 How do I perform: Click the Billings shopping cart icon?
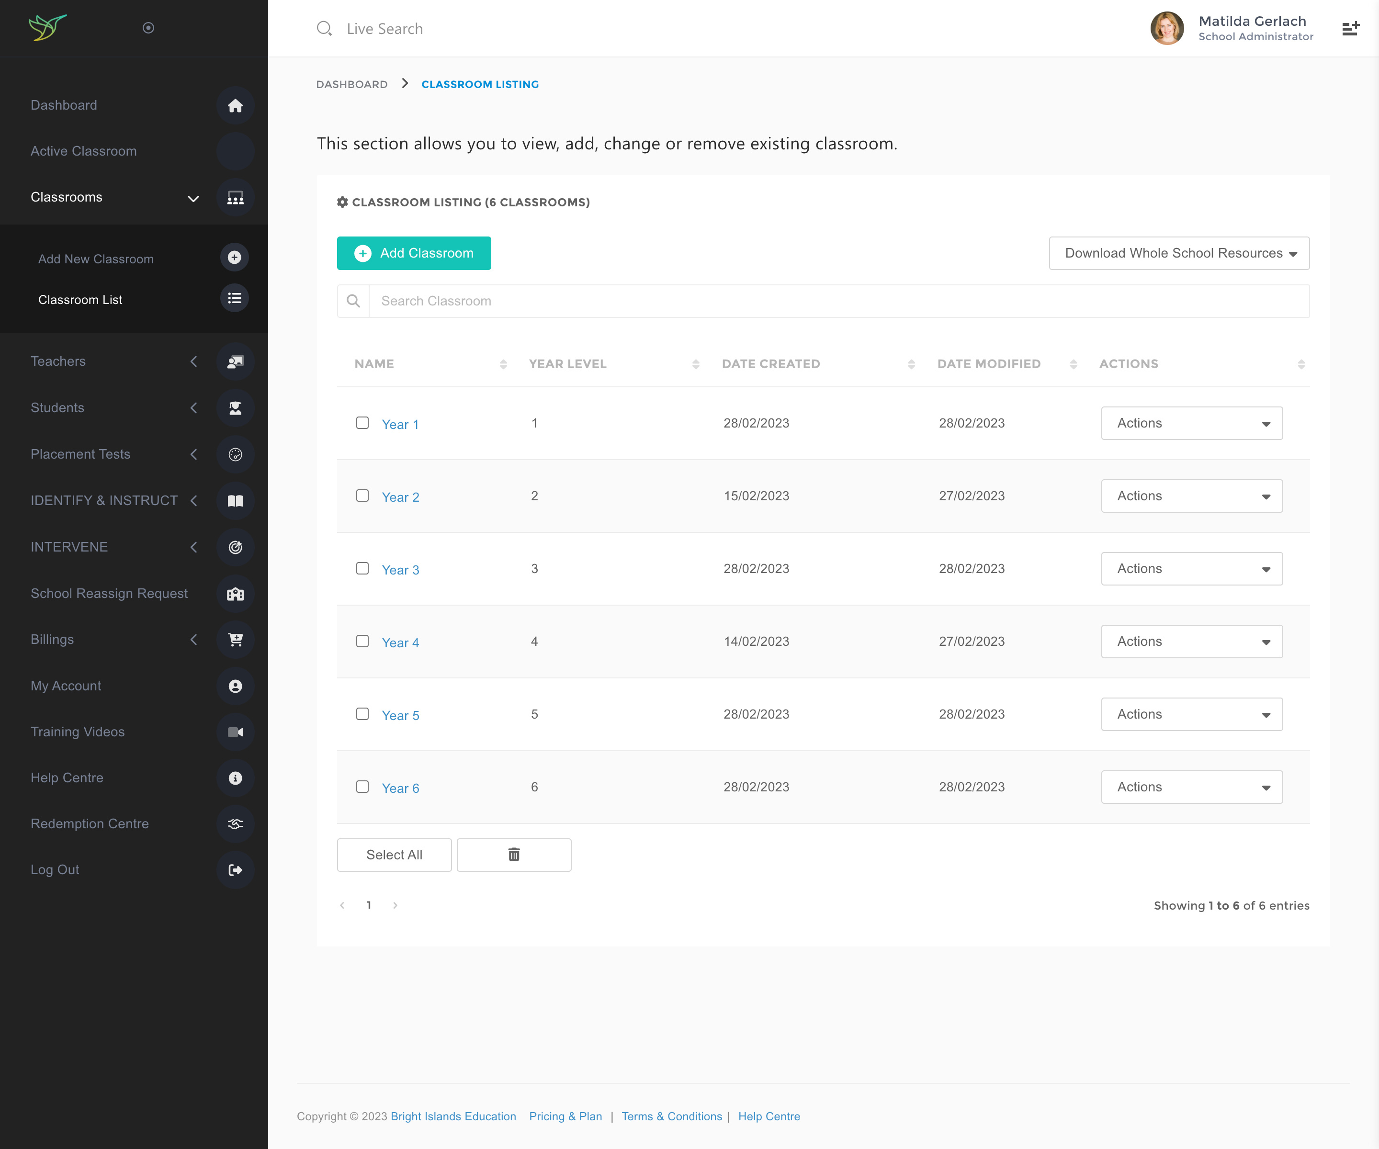(235, 640)
